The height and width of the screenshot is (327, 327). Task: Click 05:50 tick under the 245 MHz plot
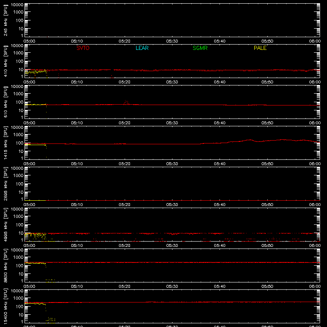pos(267,41)
